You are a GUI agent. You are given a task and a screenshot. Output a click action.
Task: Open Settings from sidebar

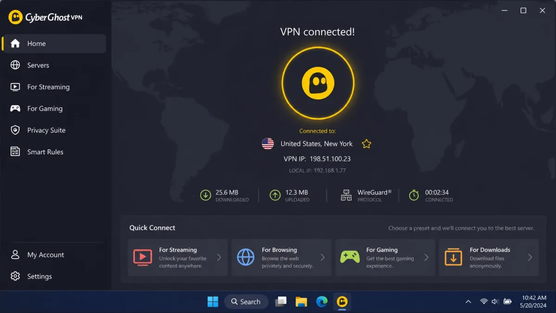click(54, 276)
